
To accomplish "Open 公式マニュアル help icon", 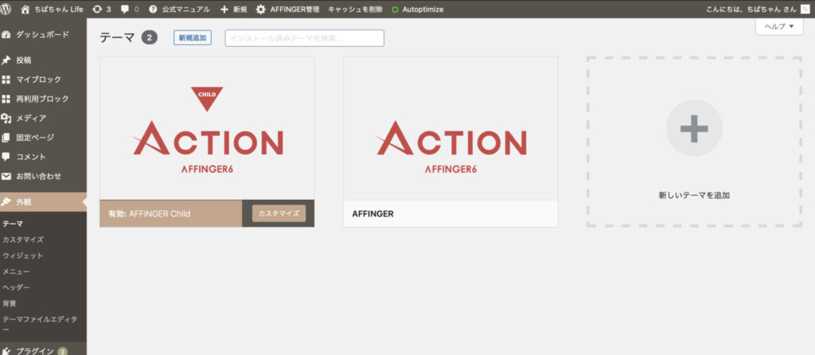I will (153, 9).
